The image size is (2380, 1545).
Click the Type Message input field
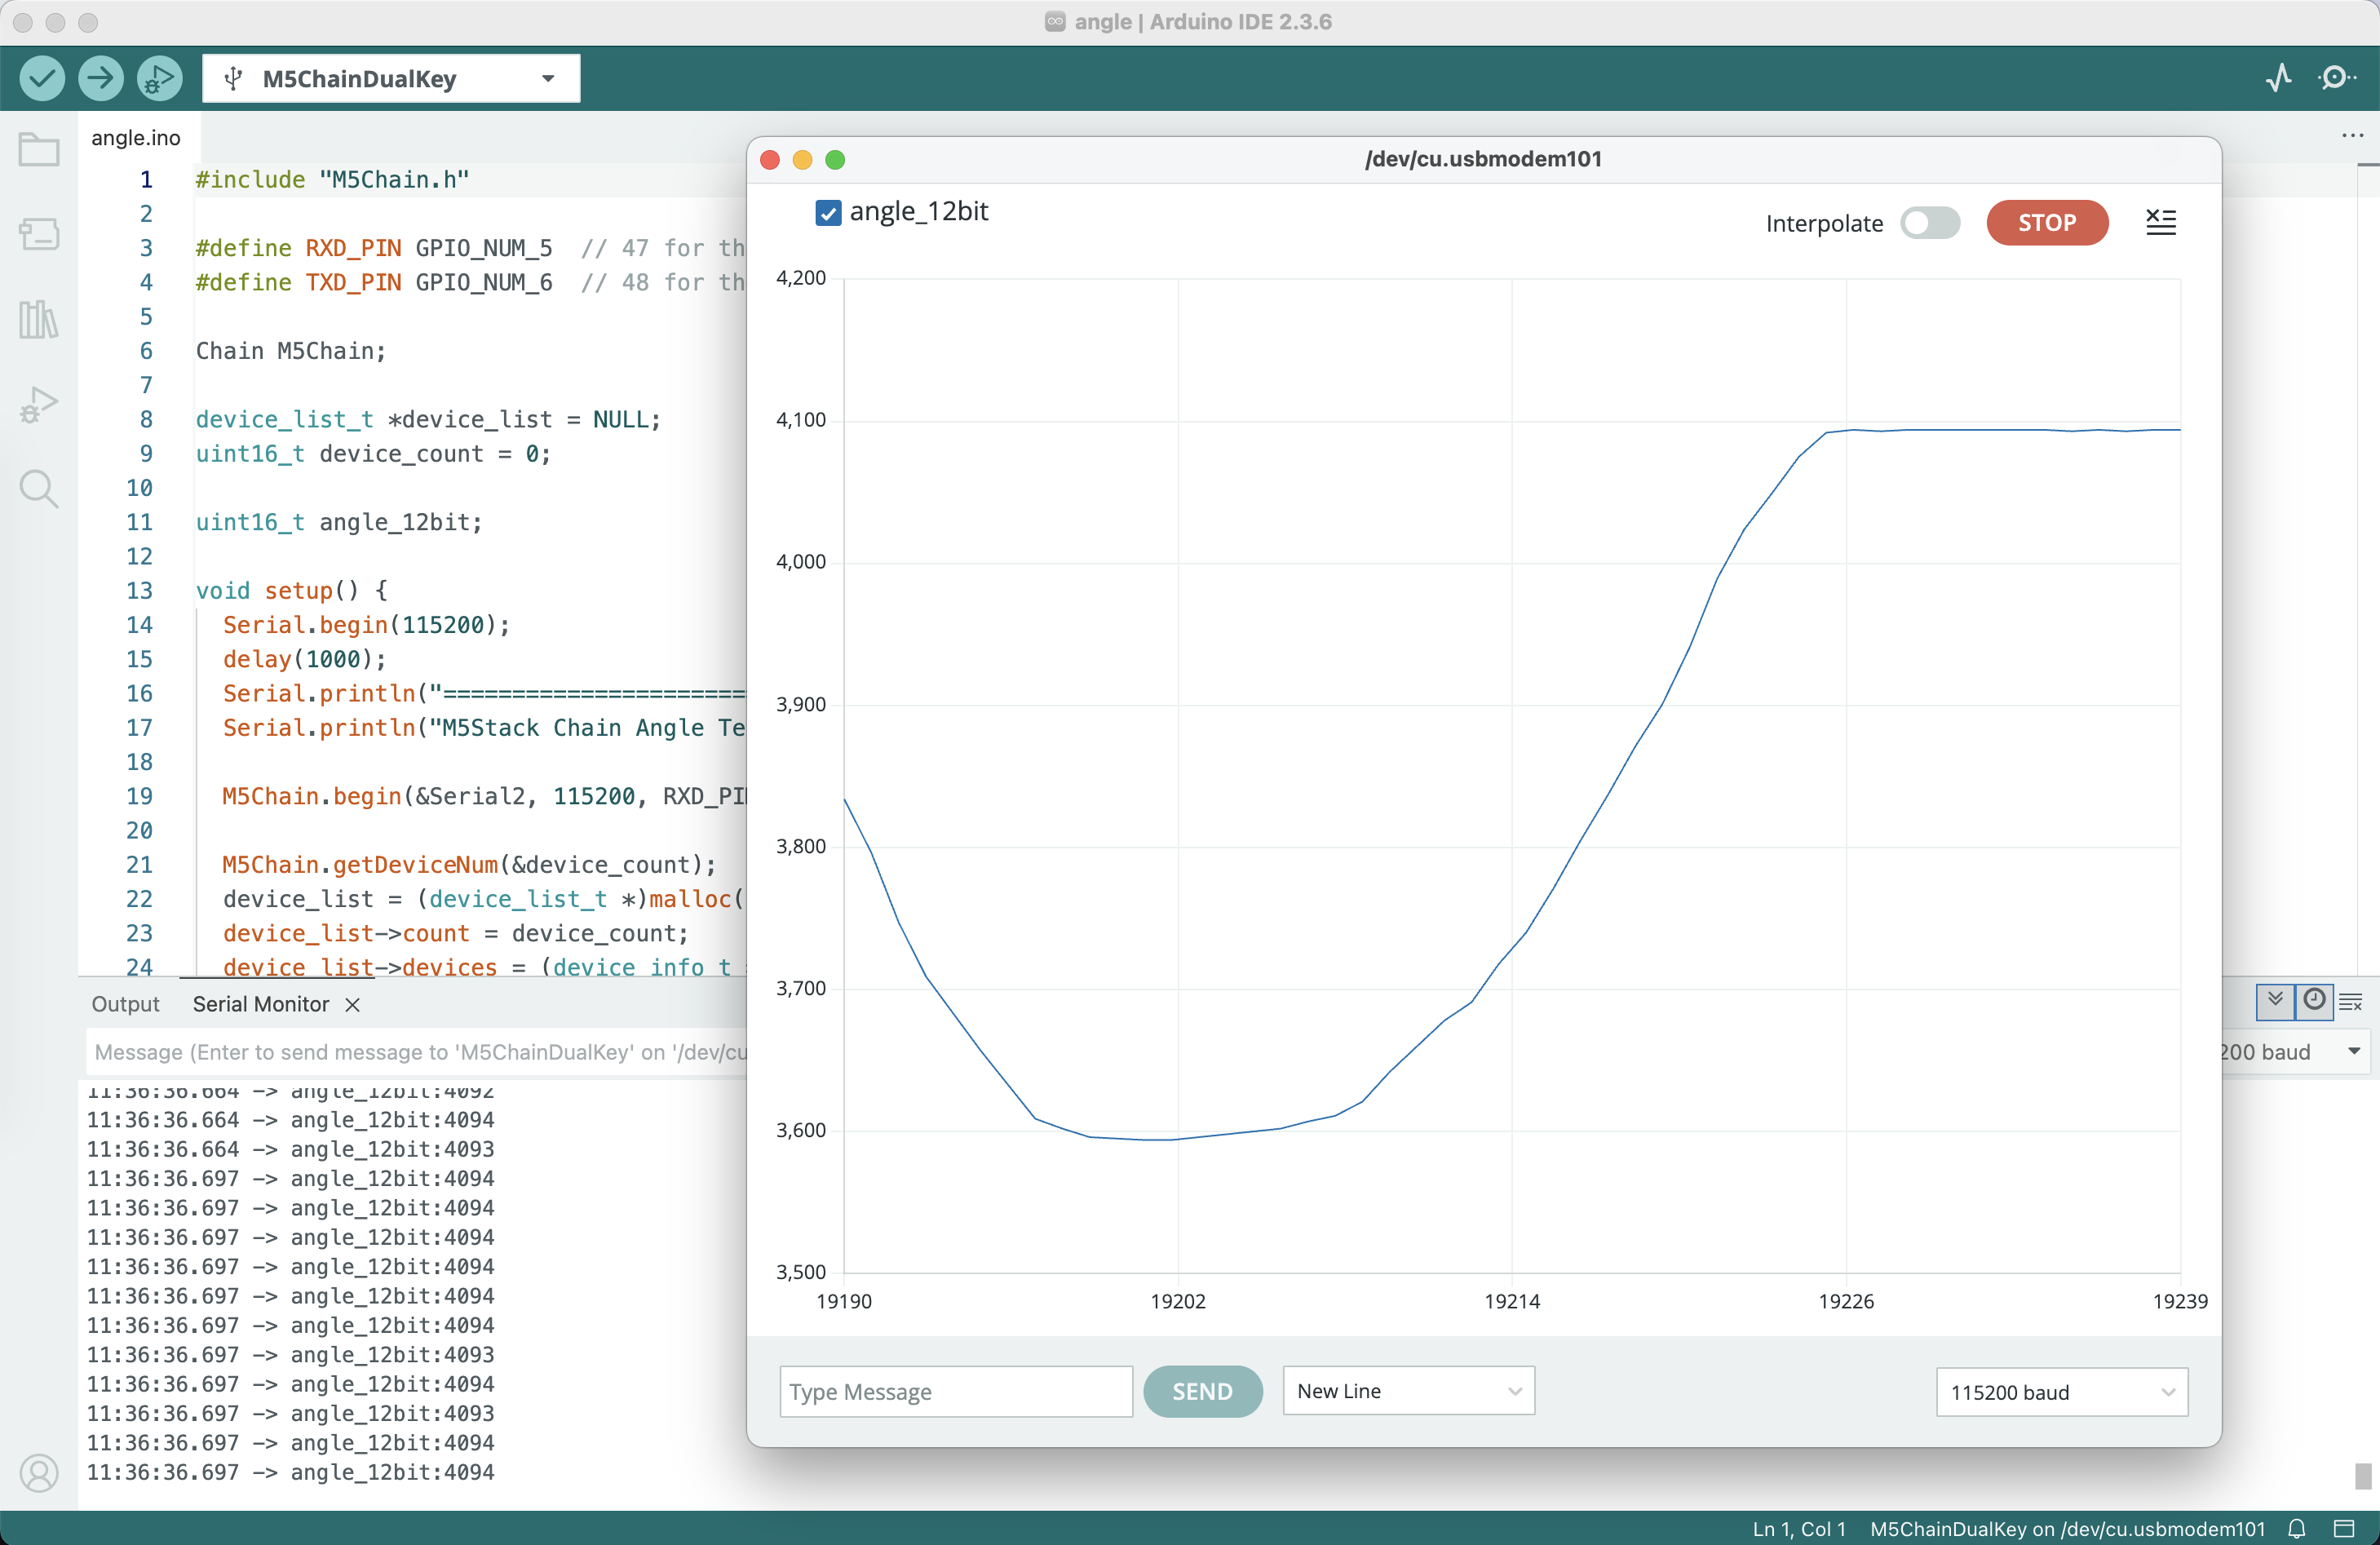point(955,1391)
